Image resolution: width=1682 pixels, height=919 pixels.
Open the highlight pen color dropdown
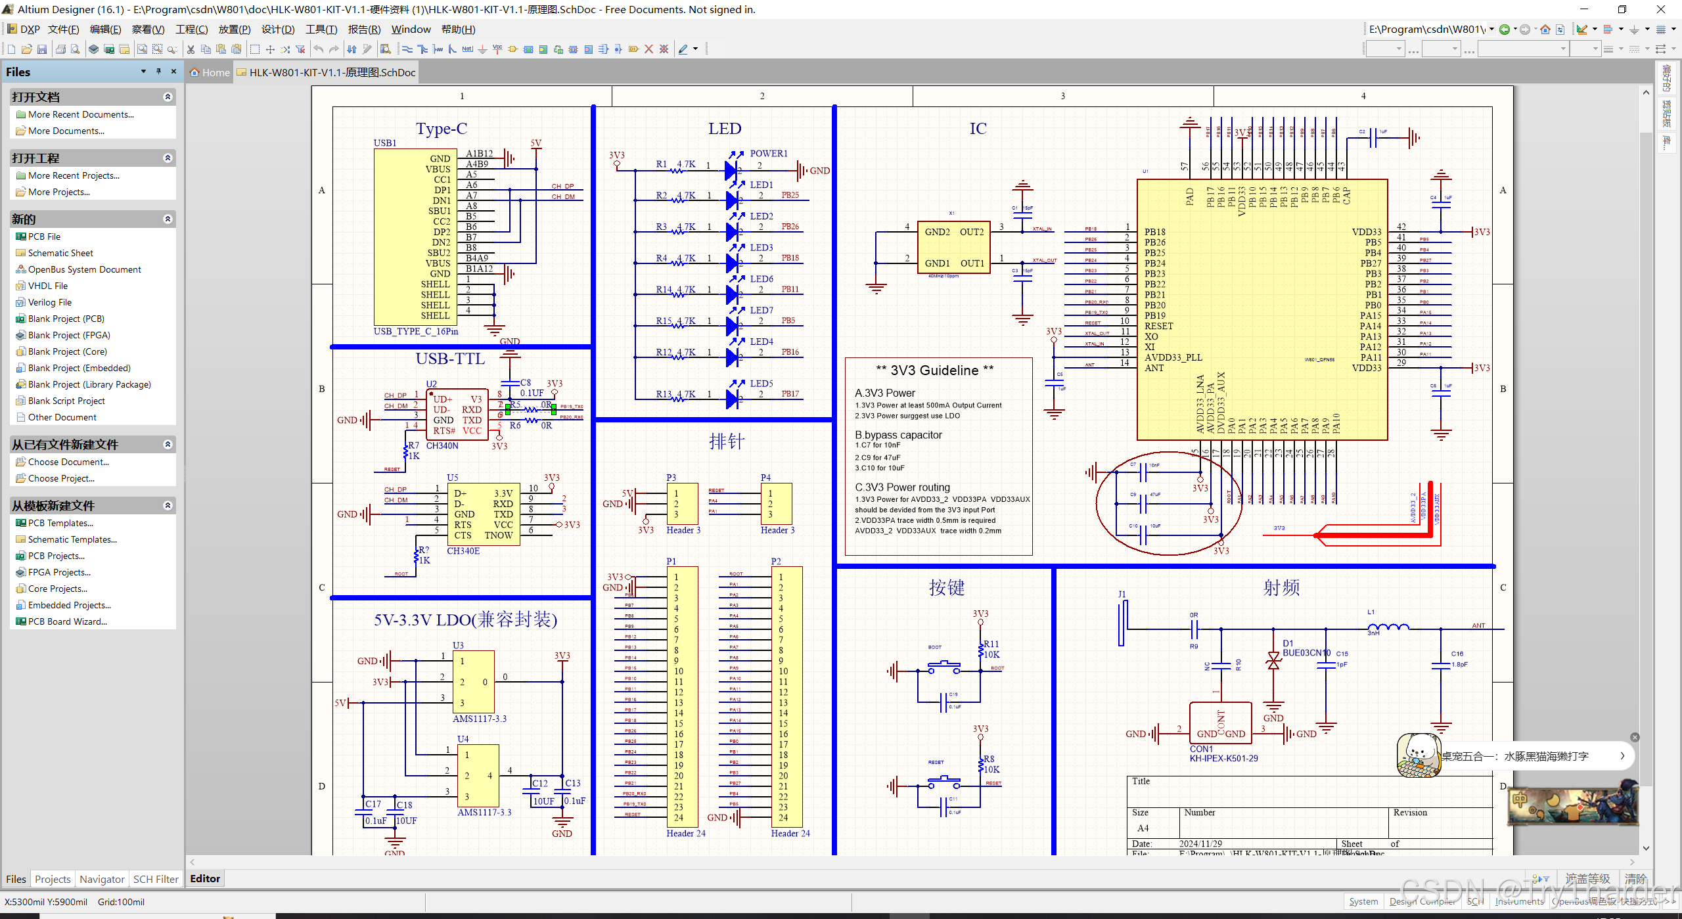[x=696, y=49]
